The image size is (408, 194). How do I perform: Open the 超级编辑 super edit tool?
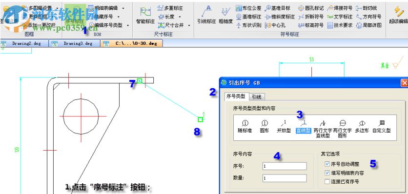point(398,16)
